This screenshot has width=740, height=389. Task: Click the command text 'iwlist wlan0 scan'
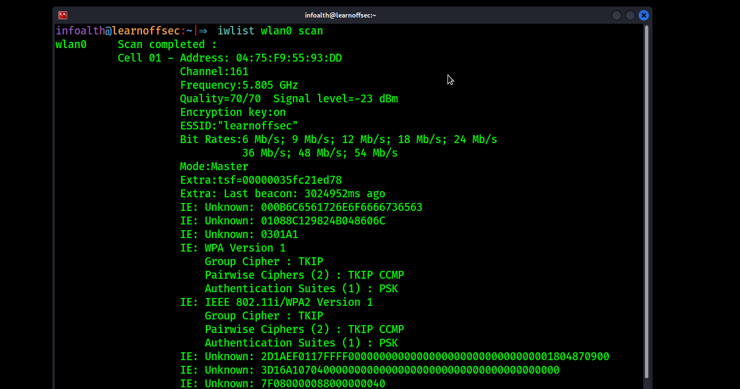(x=270, y=31)
